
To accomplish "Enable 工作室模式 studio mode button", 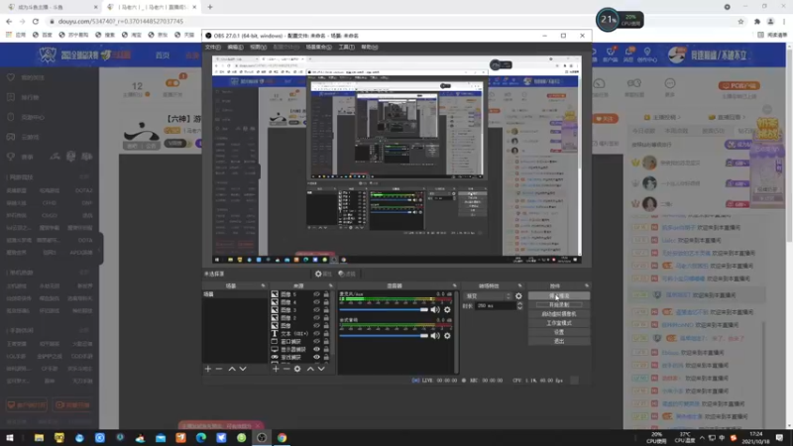I will (559, 323).
